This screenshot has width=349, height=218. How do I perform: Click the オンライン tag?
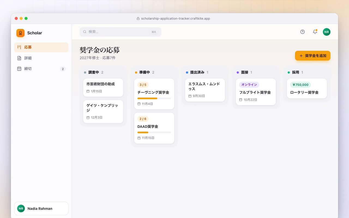(249, 85)
